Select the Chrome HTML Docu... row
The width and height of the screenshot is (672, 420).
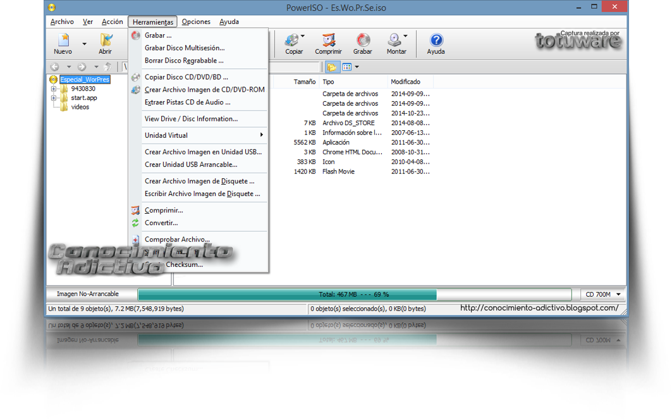[x=353, y=152]
